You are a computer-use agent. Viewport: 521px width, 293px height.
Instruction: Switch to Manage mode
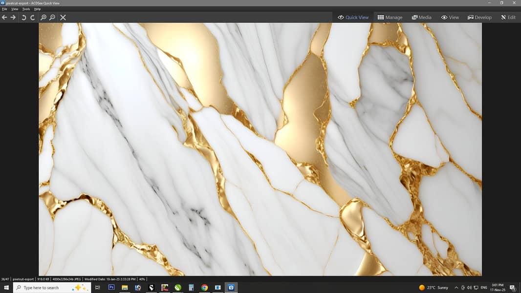pyautogui.click(x=390, y=17)
